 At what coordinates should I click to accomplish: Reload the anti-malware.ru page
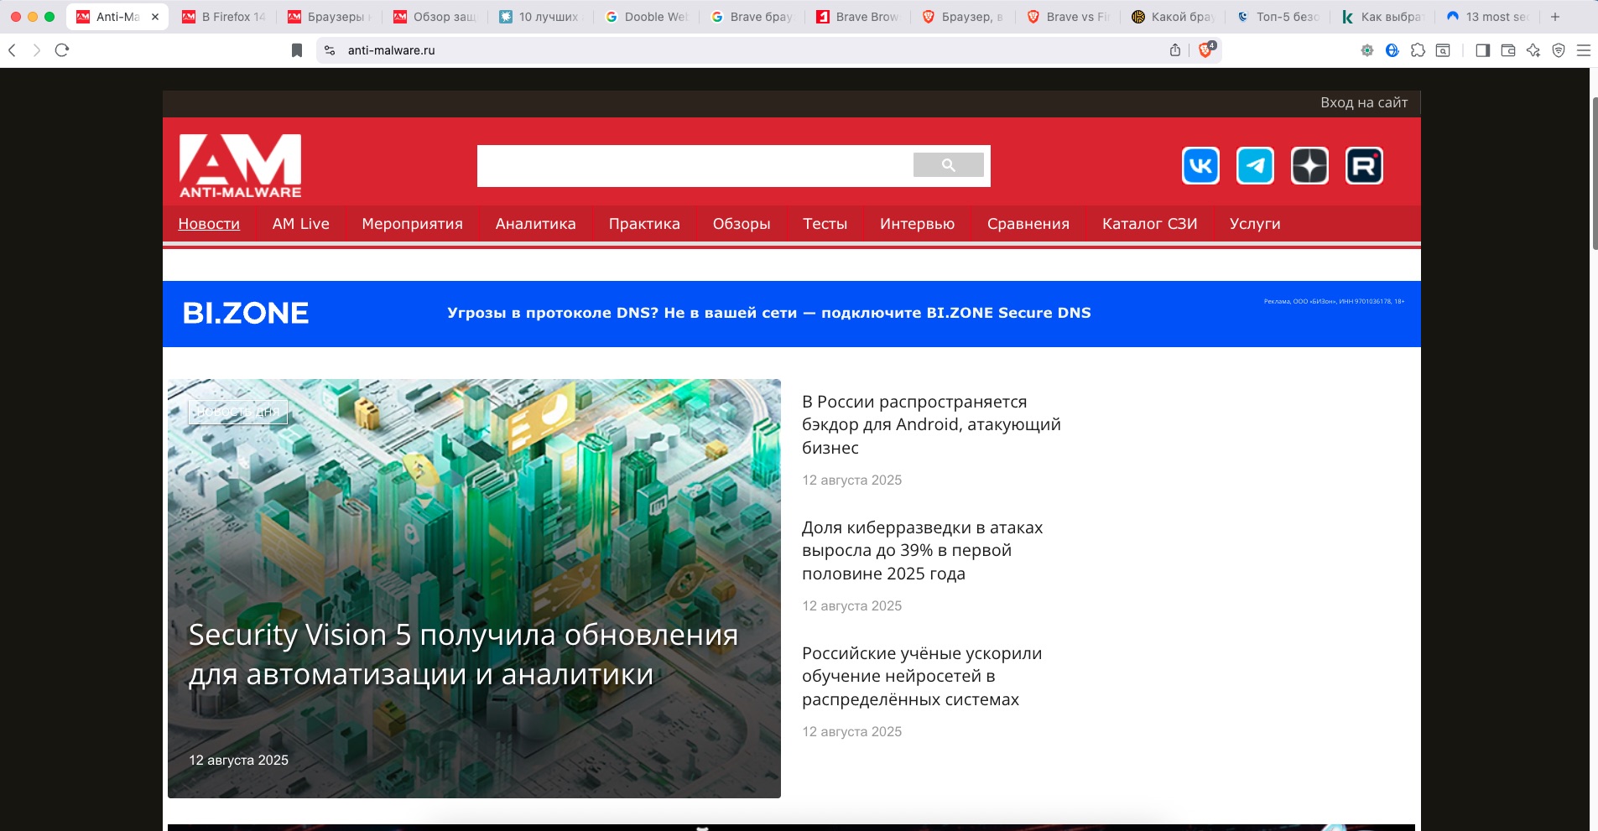[61, 50]
